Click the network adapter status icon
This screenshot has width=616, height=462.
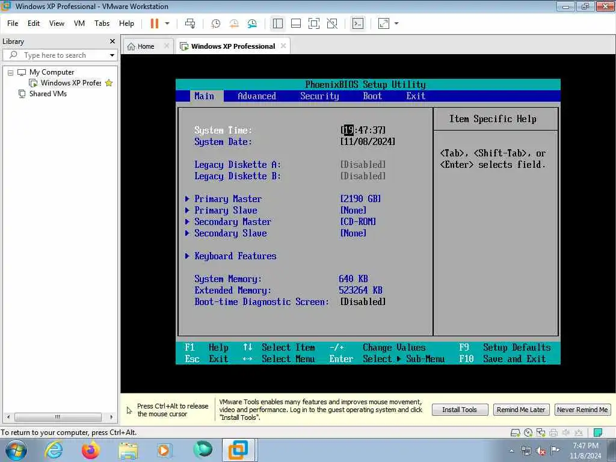(x=541, y=433)
